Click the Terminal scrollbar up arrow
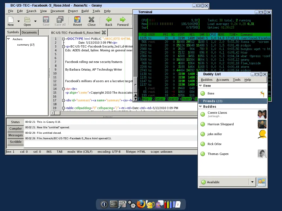282x211 pixels. click(x=135, y=95)
